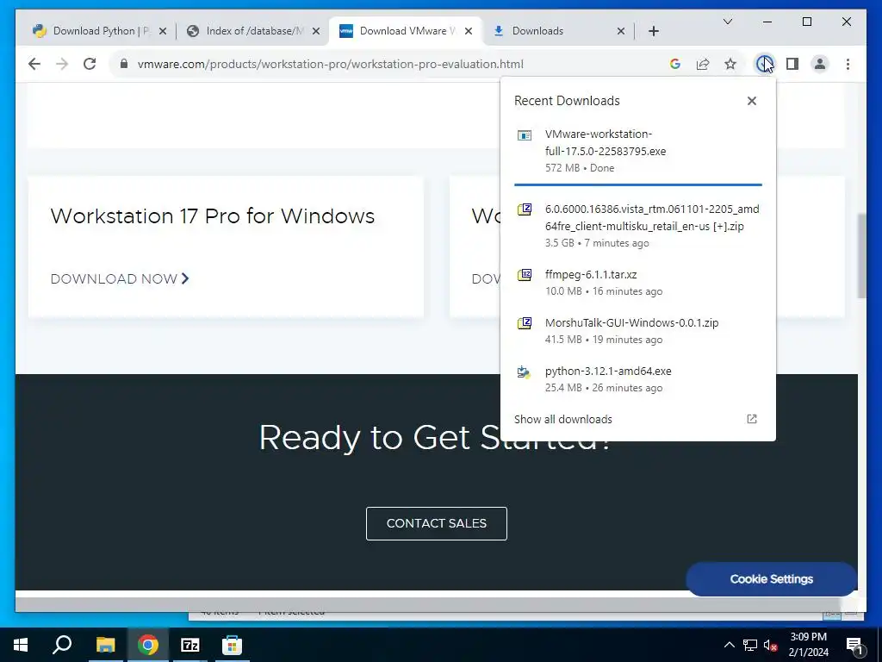Open Windows taskbar search
This screenshot has height=662, width=882.
62,645
